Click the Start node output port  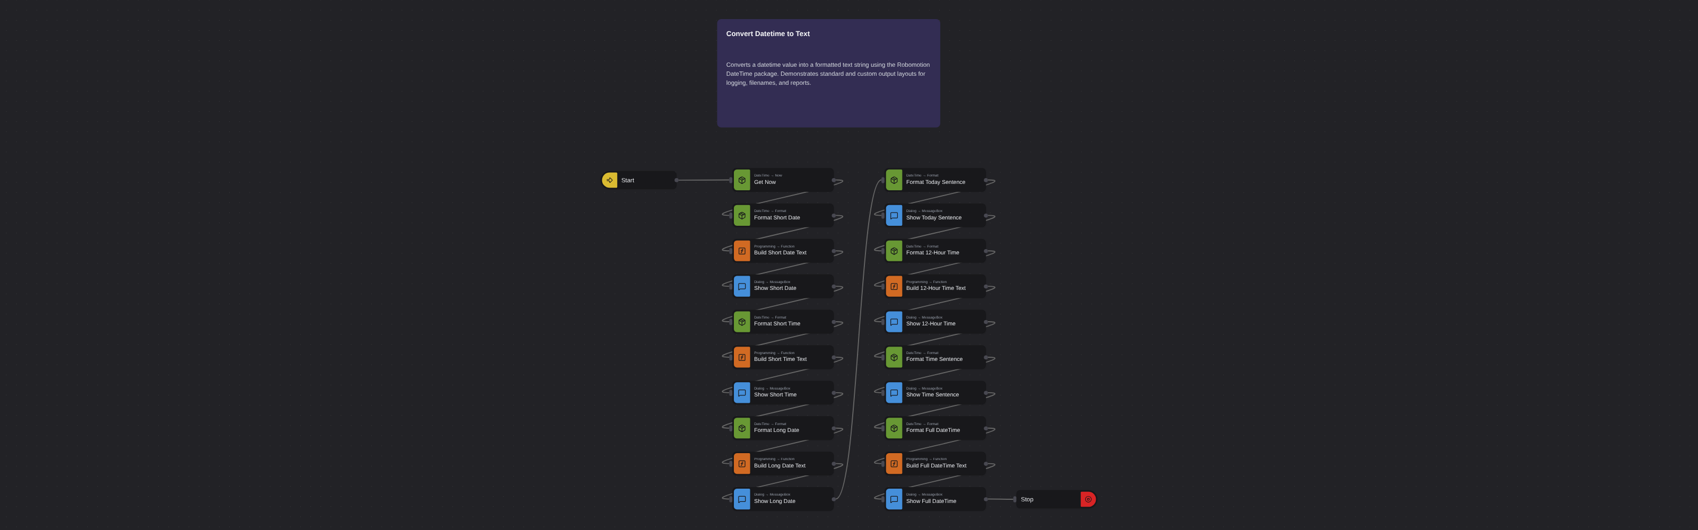[x=677, y=180]
